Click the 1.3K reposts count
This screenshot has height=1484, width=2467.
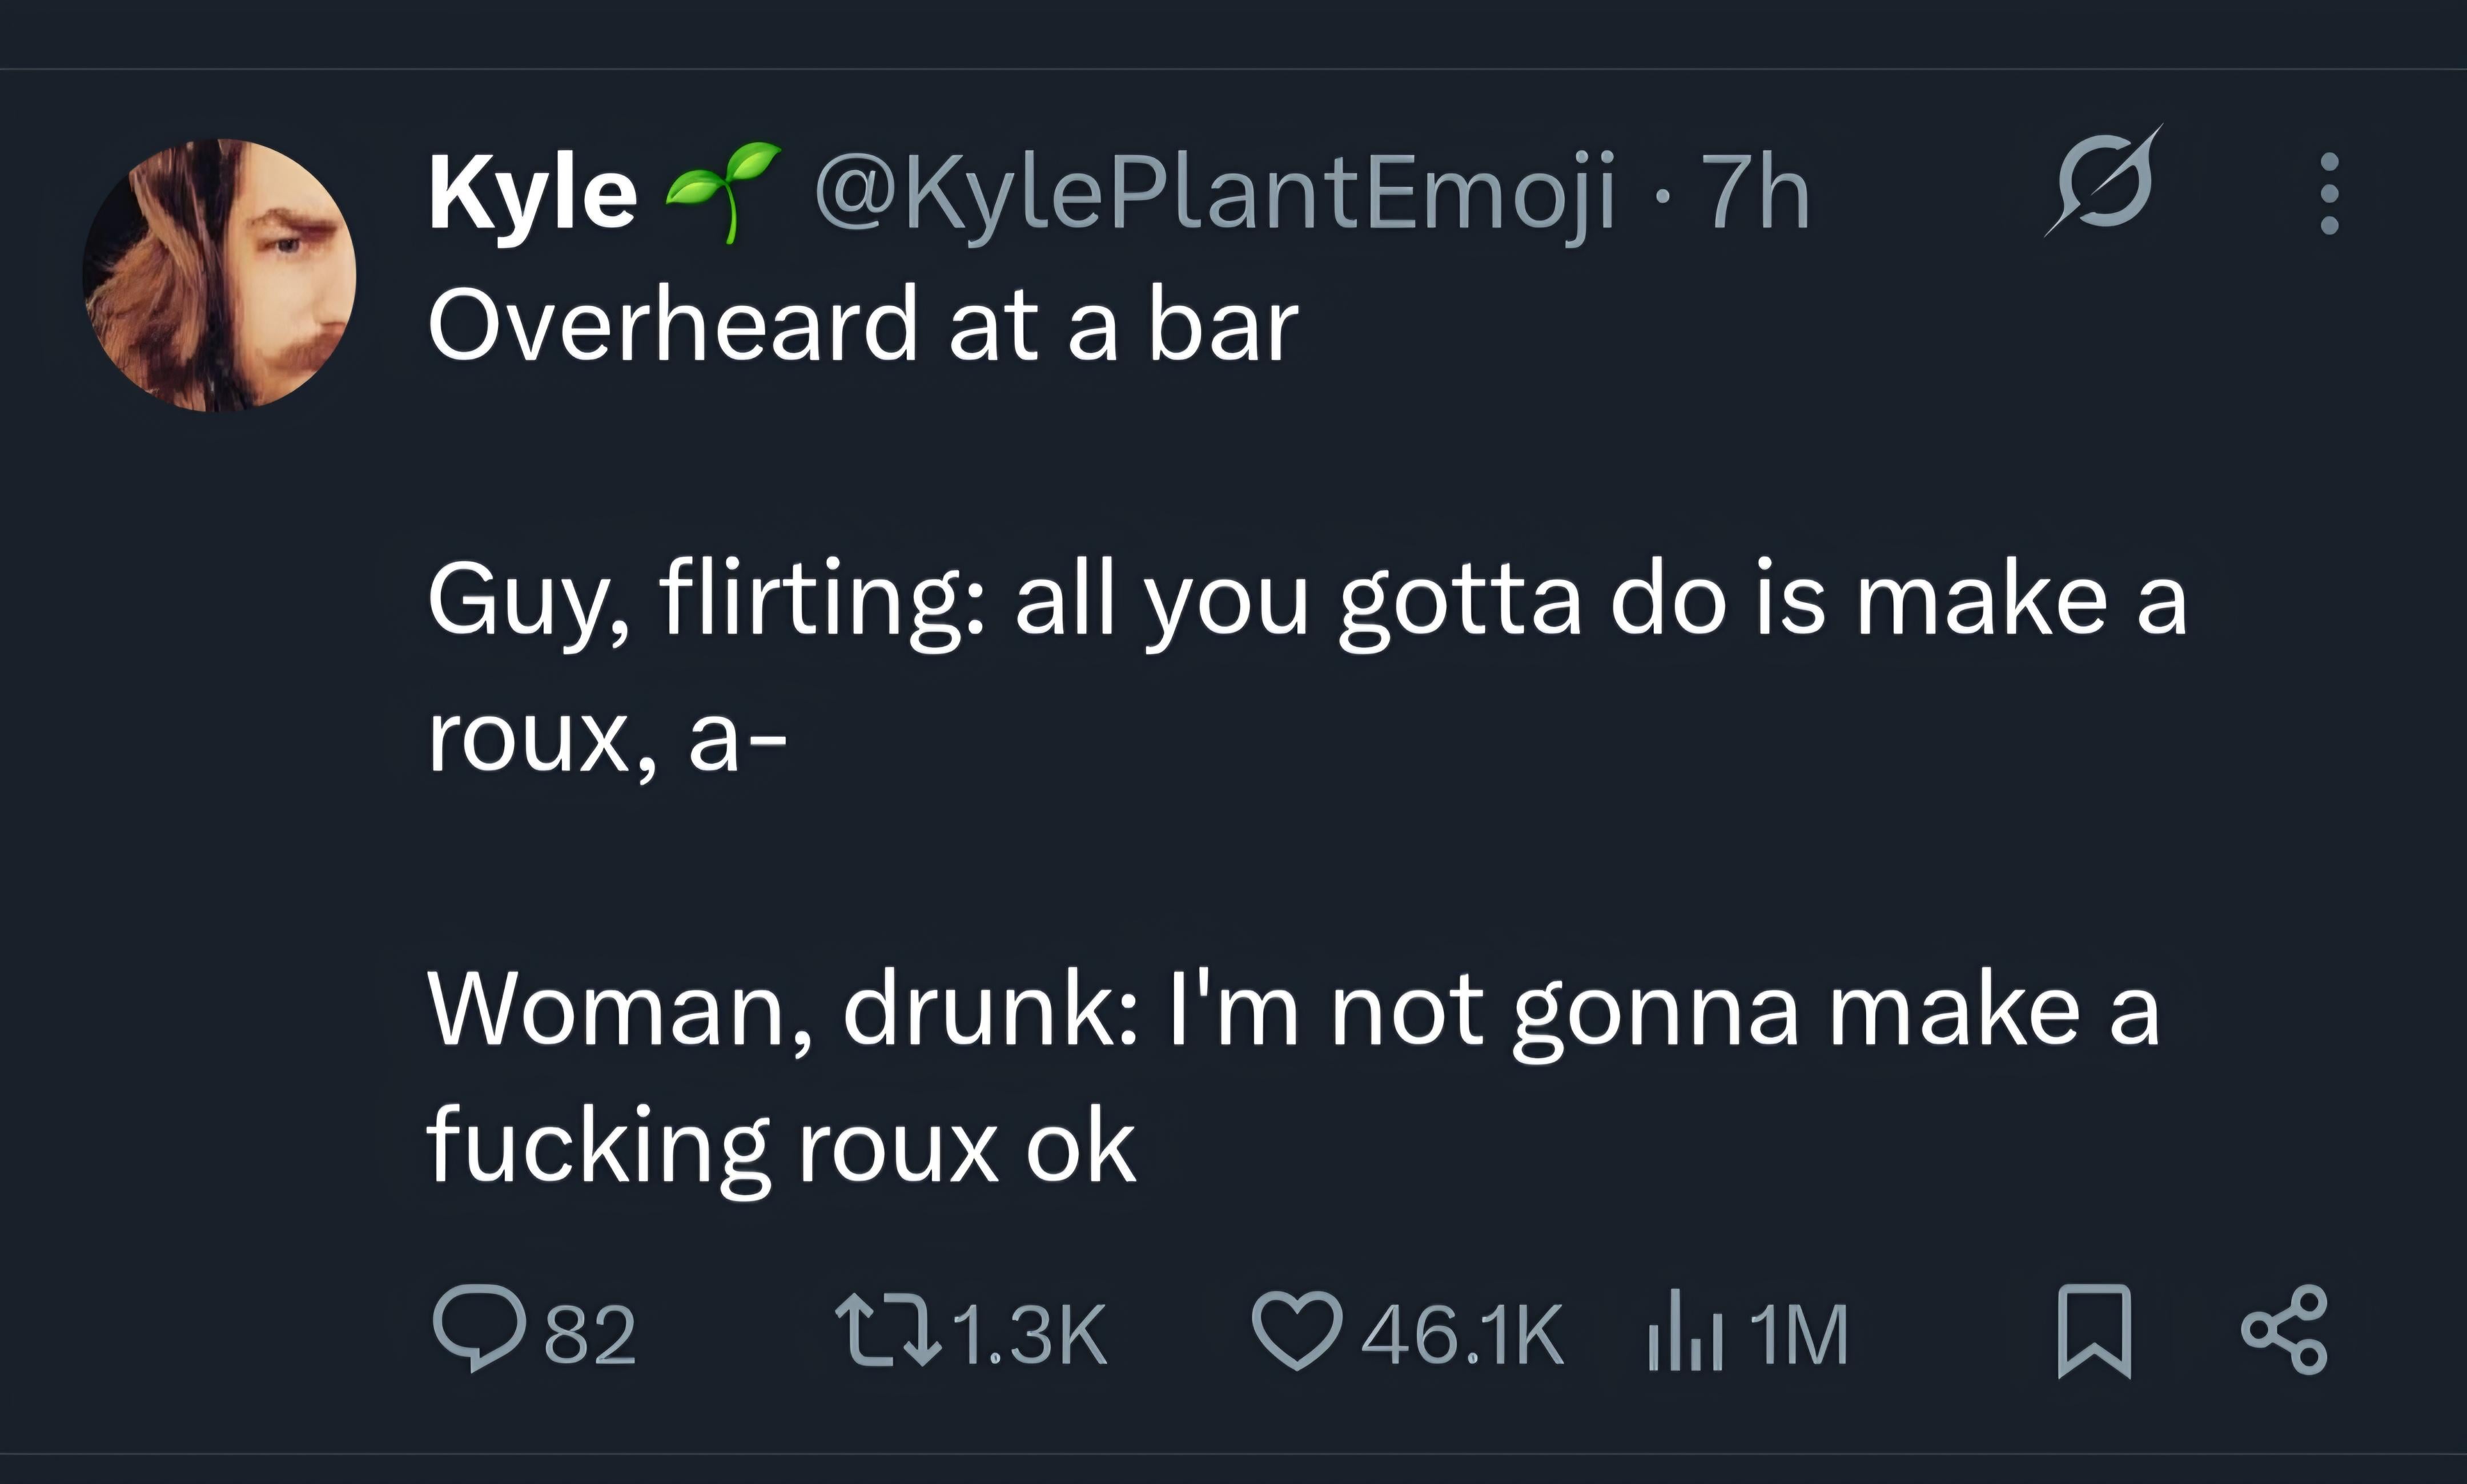click(1030, 1334)
